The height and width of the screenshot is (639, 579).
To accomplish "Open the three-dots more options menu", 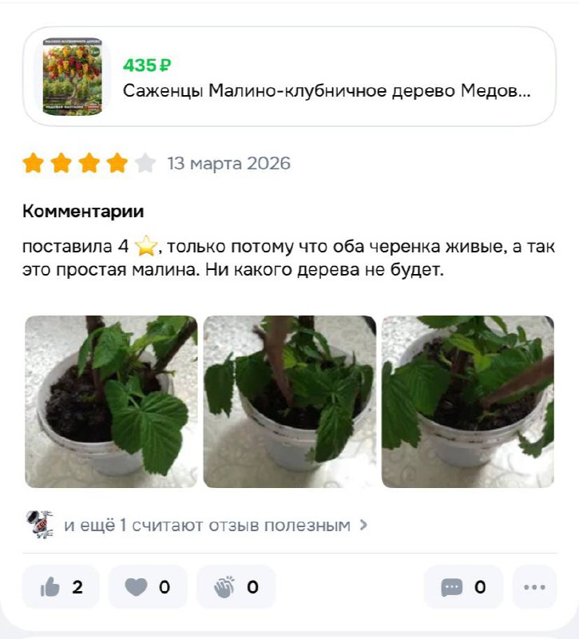I will coord(534,587).
